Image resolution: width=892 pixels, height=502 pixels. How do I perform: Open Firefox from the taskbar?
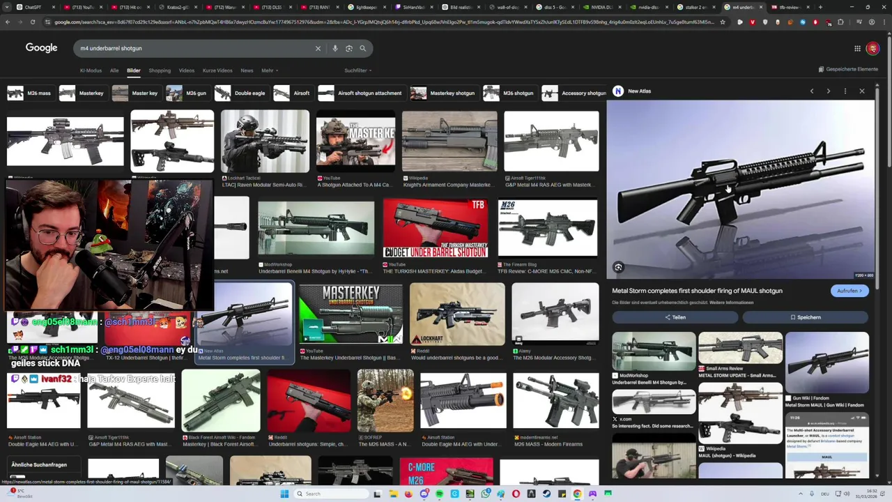tap(408, 494)
